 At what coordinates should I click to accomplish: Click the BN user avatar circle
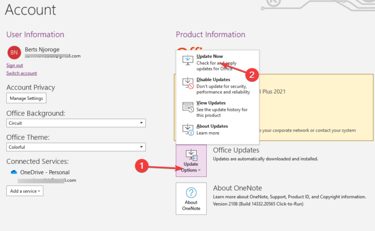coord(14,52)
